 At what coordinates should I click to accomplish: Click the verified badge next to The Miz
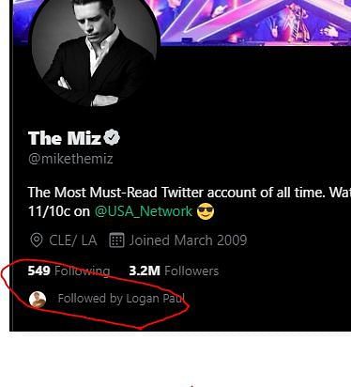(x=112, y=138)
